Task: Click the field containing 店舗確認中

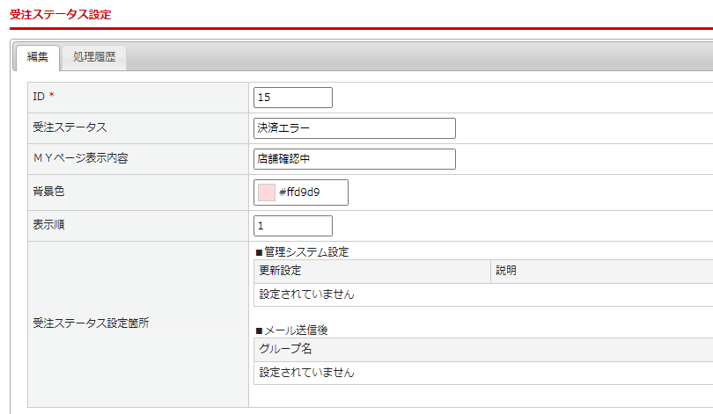Action: point(354,159)
